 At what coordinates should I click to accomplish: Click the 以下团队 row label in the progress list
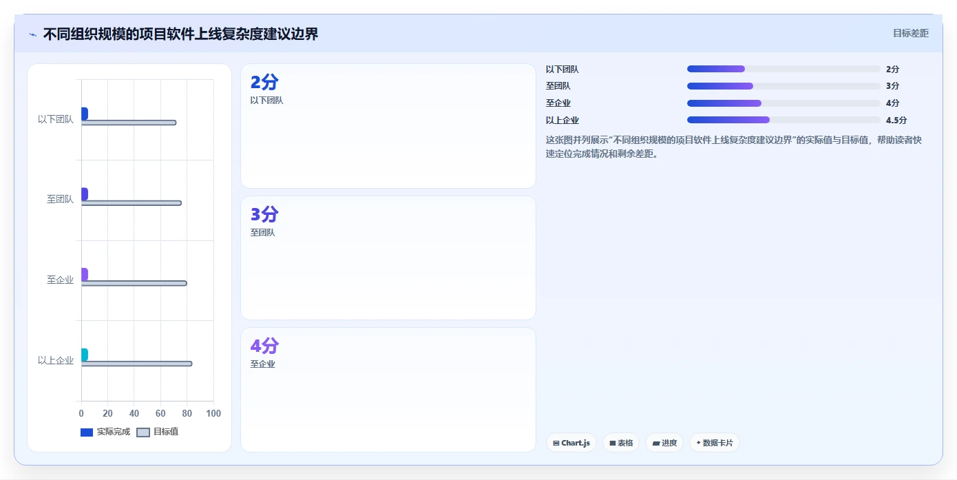coord(562,70)
